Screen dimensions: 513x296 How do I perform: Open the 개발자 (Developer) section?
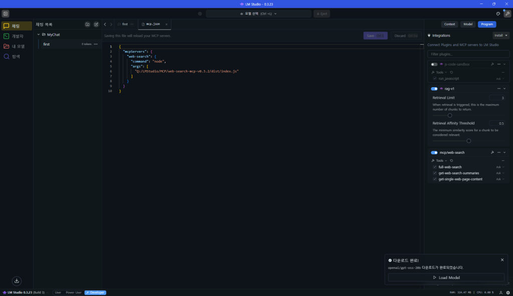[17, 36]
